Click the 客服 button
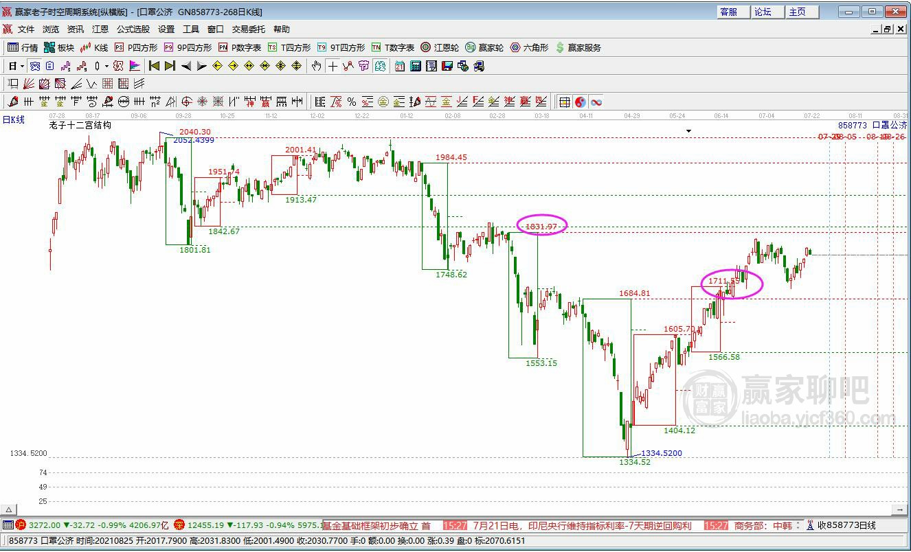This screenshot has width=911, height=552. click(734, 12)
